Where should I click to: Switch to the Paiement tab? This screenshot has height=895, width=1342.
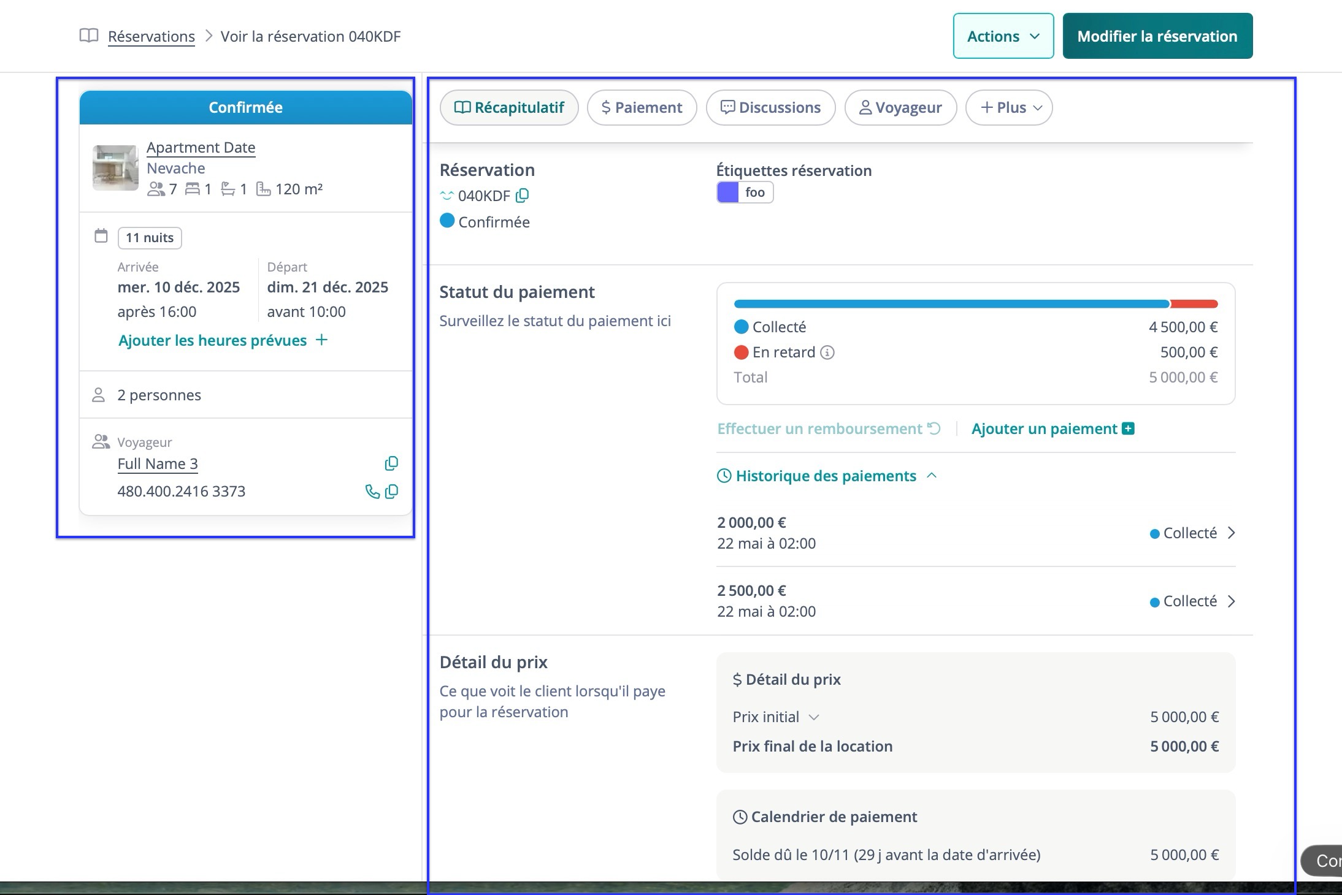[642, 108]
